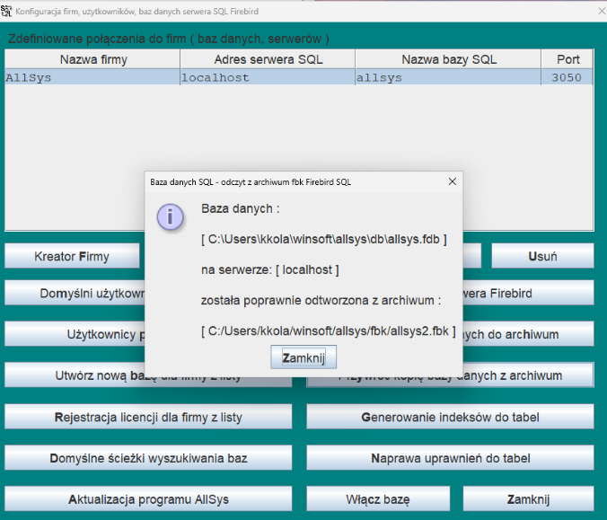607x520 pixels.
Task: Click the application icon in the title bar
Action: [x=6, y=11]
